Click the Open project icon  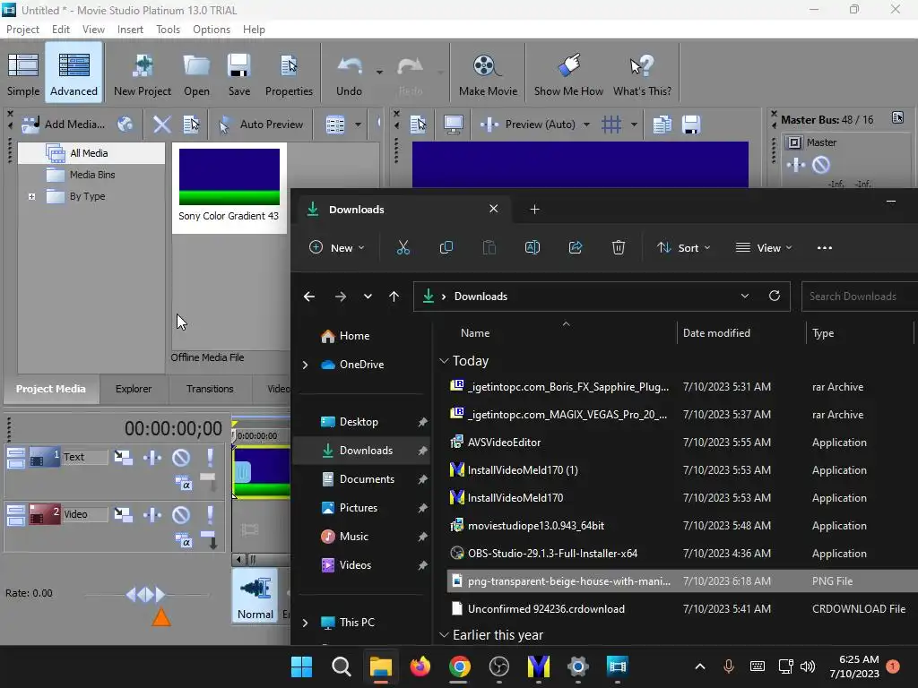pyautogui.click(x=196, y=73)
